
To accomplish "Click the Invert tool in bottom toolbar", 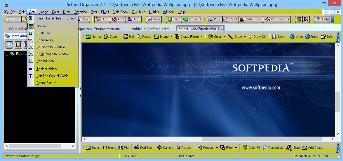I will point(93,148).
